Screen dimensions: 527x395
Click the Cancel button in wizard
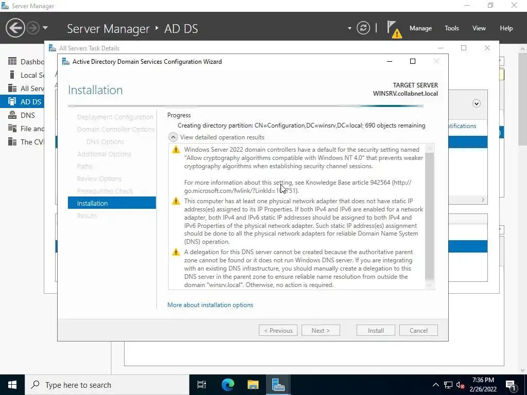[x=418, y=330]
